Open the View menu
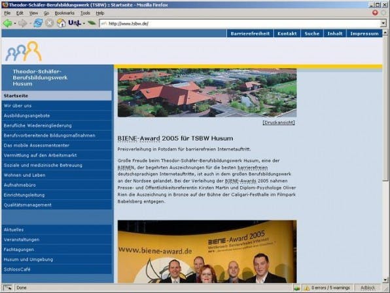 (x=33, y=13)
